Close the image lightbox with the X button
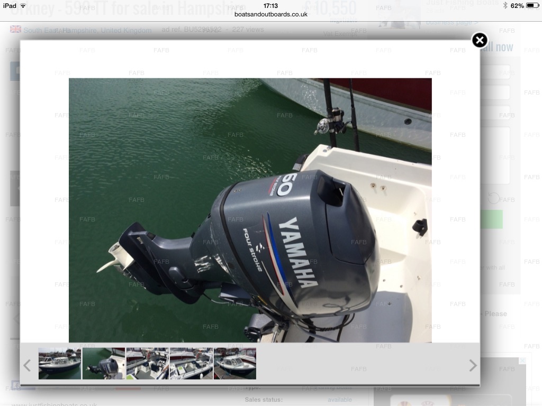The image size is (542, 406). 480,40
